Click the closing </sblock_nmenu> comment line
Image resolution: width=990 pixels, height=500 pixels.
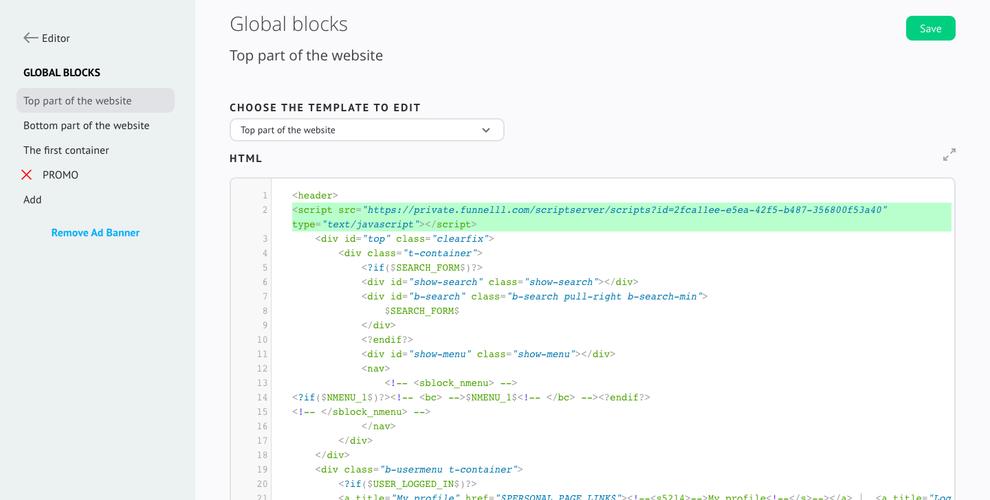[x=361, y=412]
